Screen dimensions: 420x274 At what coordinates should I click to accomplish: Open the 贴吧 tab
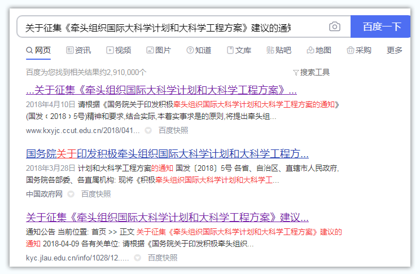click(x=279, y=50)
